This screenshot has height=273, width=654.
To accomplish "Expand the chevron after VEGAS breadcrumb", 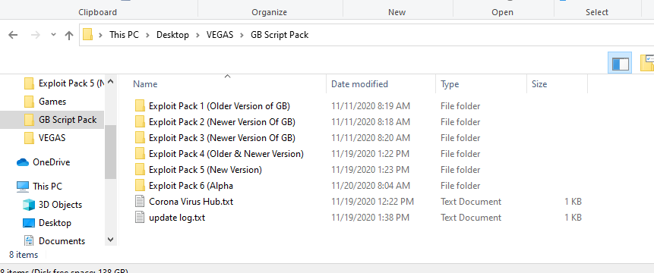I will point(242,35).
